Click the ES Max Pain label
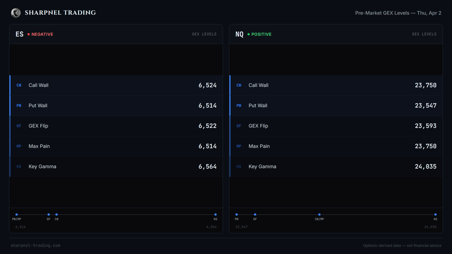Viewport: 452px width, 254px height. coord(39,146)
